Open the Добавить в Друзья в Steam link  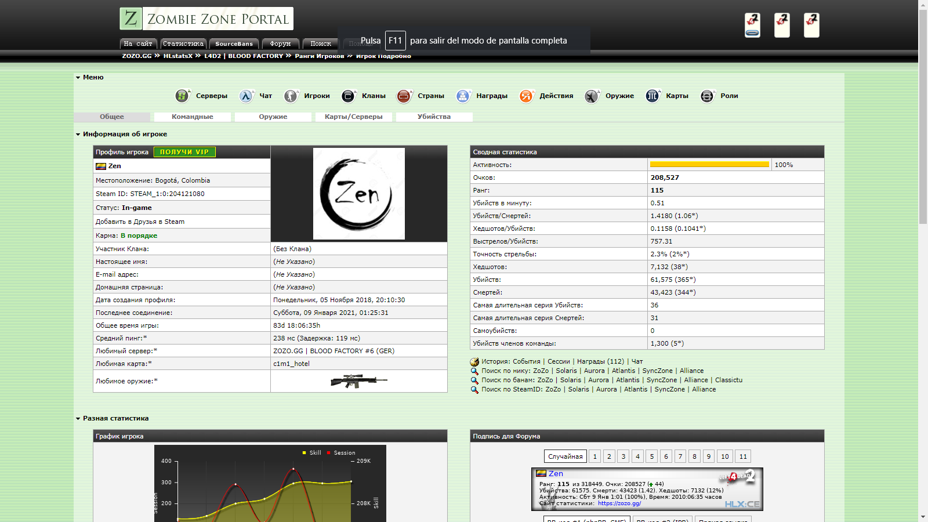(x=140, y=222)
